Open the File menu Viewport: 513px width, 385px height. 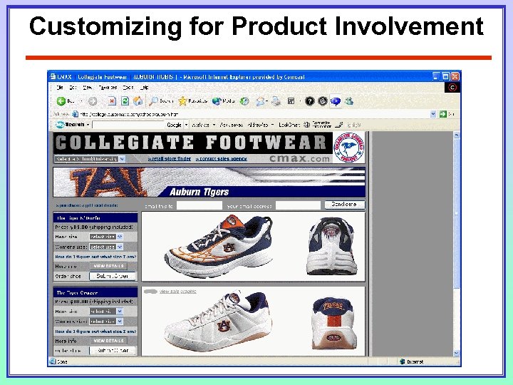(x=60, y=88)
